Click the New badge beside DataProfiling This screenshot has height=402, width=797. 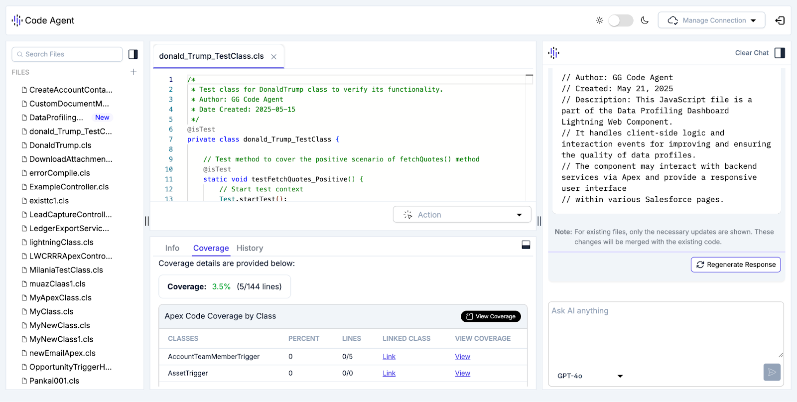tap(102, 118)
